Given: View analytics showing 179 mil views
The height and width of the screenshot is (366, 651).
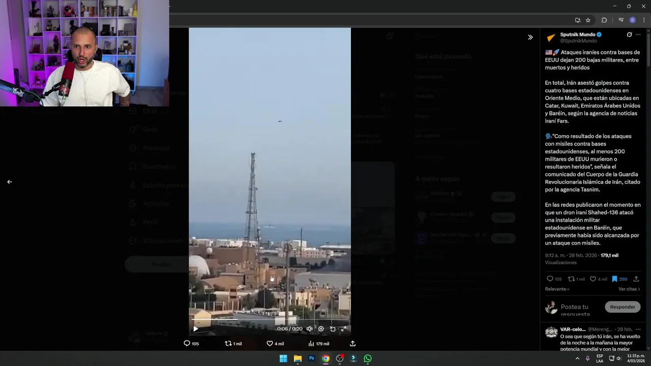Looking at the screenshot, I should 318,344.
